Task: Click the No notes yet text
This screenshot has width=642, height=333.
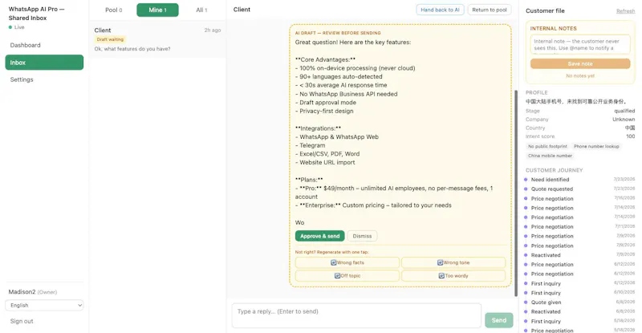Action: (x=580, y=75)
